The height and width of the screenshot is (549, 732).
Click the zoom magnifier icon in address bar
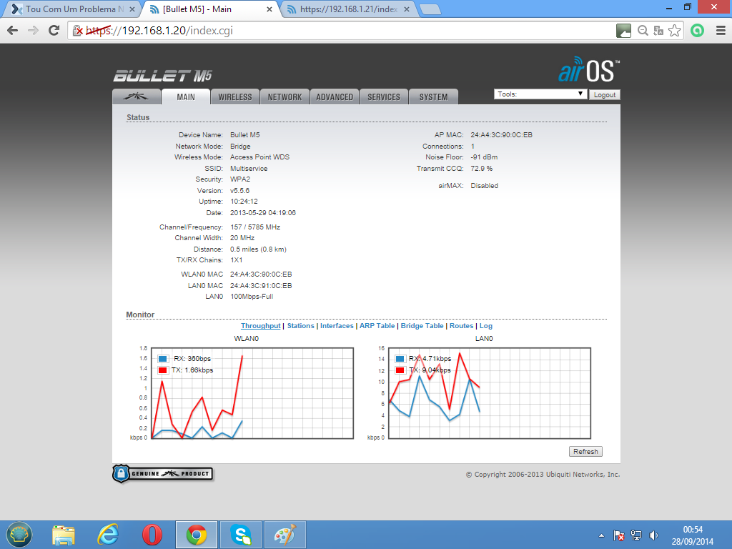[643, 31]
